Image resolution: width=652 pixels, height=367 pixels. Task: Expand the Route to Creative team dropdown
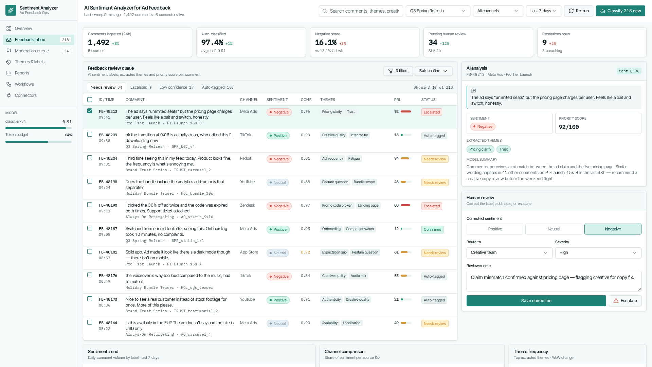tap(509, 253)
